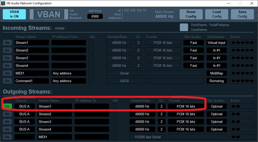
Task: Turn on incoming Stream2
Action: click(x=7, y=50)
